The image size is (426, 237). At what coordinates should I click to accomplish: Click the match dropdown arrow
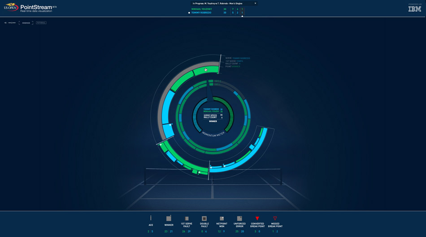[255, 4]
